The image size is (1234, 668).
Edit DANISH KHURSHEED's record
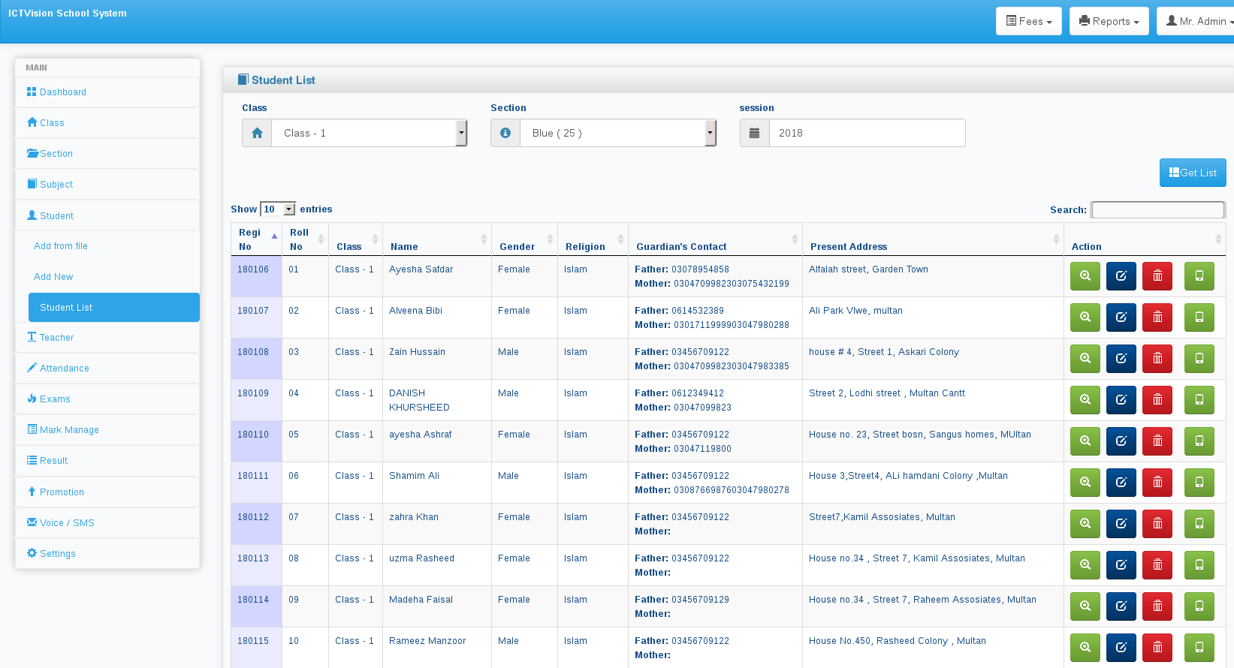tap(1121, 400)
